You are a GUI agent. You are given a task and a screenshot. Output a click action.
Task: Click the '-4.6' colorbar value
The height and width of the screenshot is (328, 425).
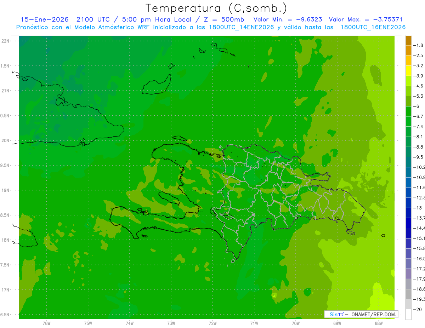click(x=419, y=86)
